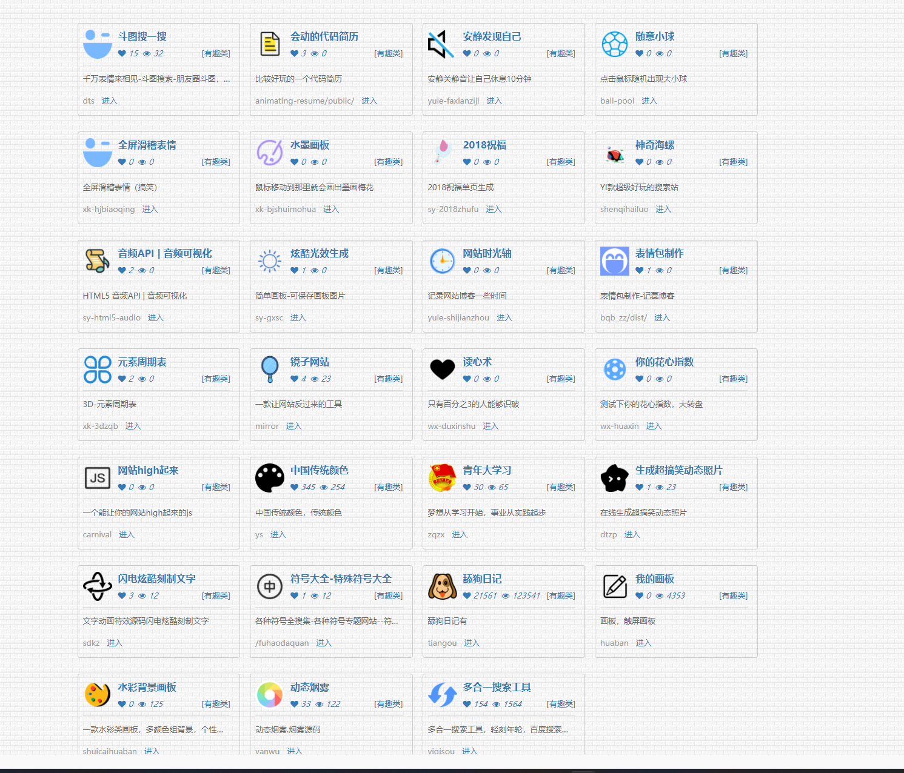Click the heart icon on 动态烟雾 card
904x773 pixels.
coord(294,704)
